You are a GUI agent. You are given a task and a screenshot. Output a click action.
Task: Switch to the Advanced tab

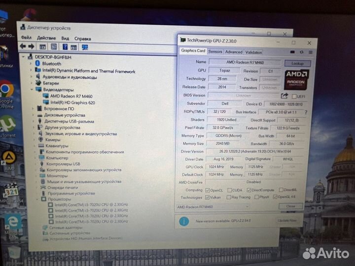coord(234,52)
